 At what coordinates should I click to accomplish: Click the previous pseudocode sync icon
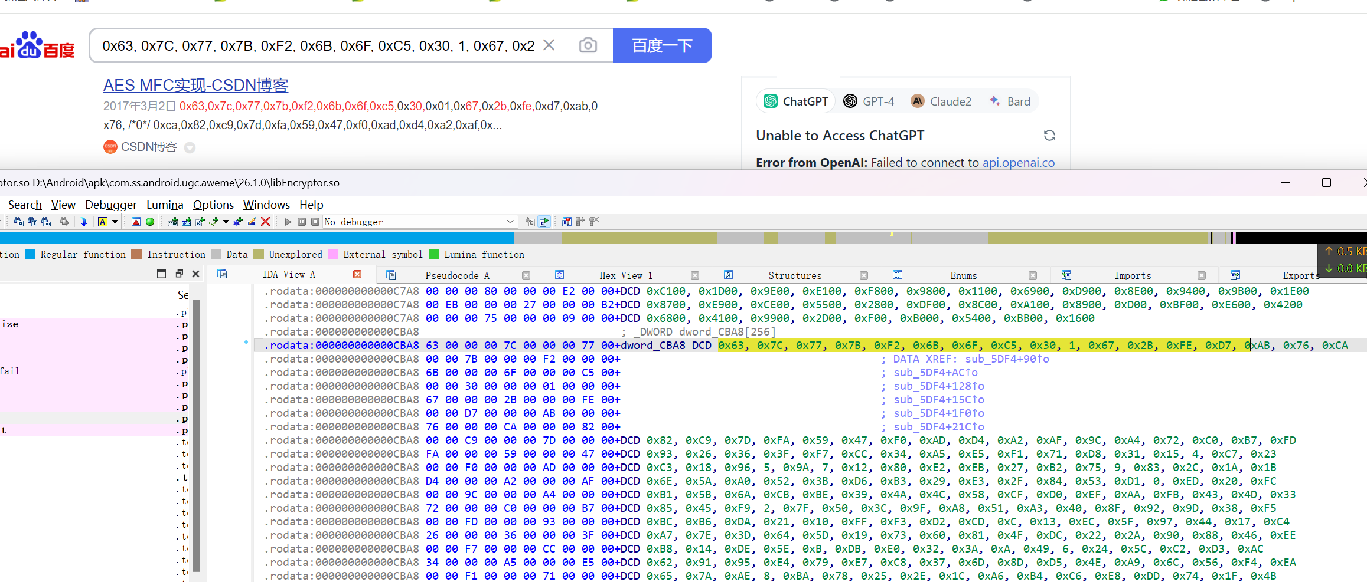(530, 222)
